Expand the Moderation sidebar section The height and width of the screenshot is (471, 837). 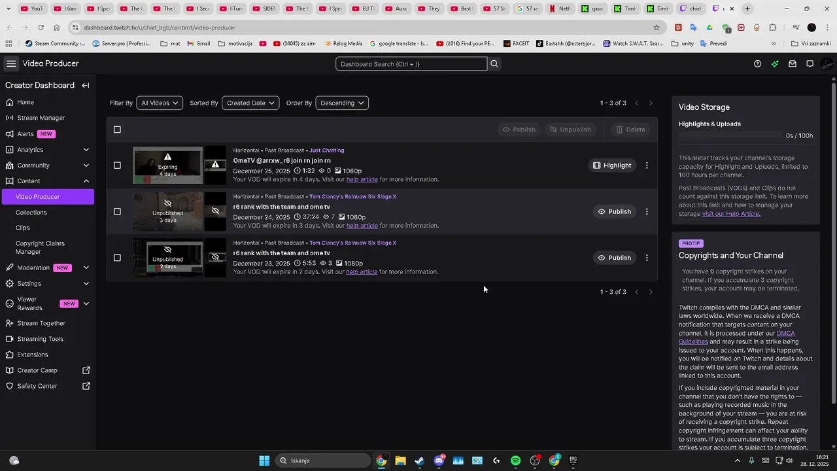[86, 268]
